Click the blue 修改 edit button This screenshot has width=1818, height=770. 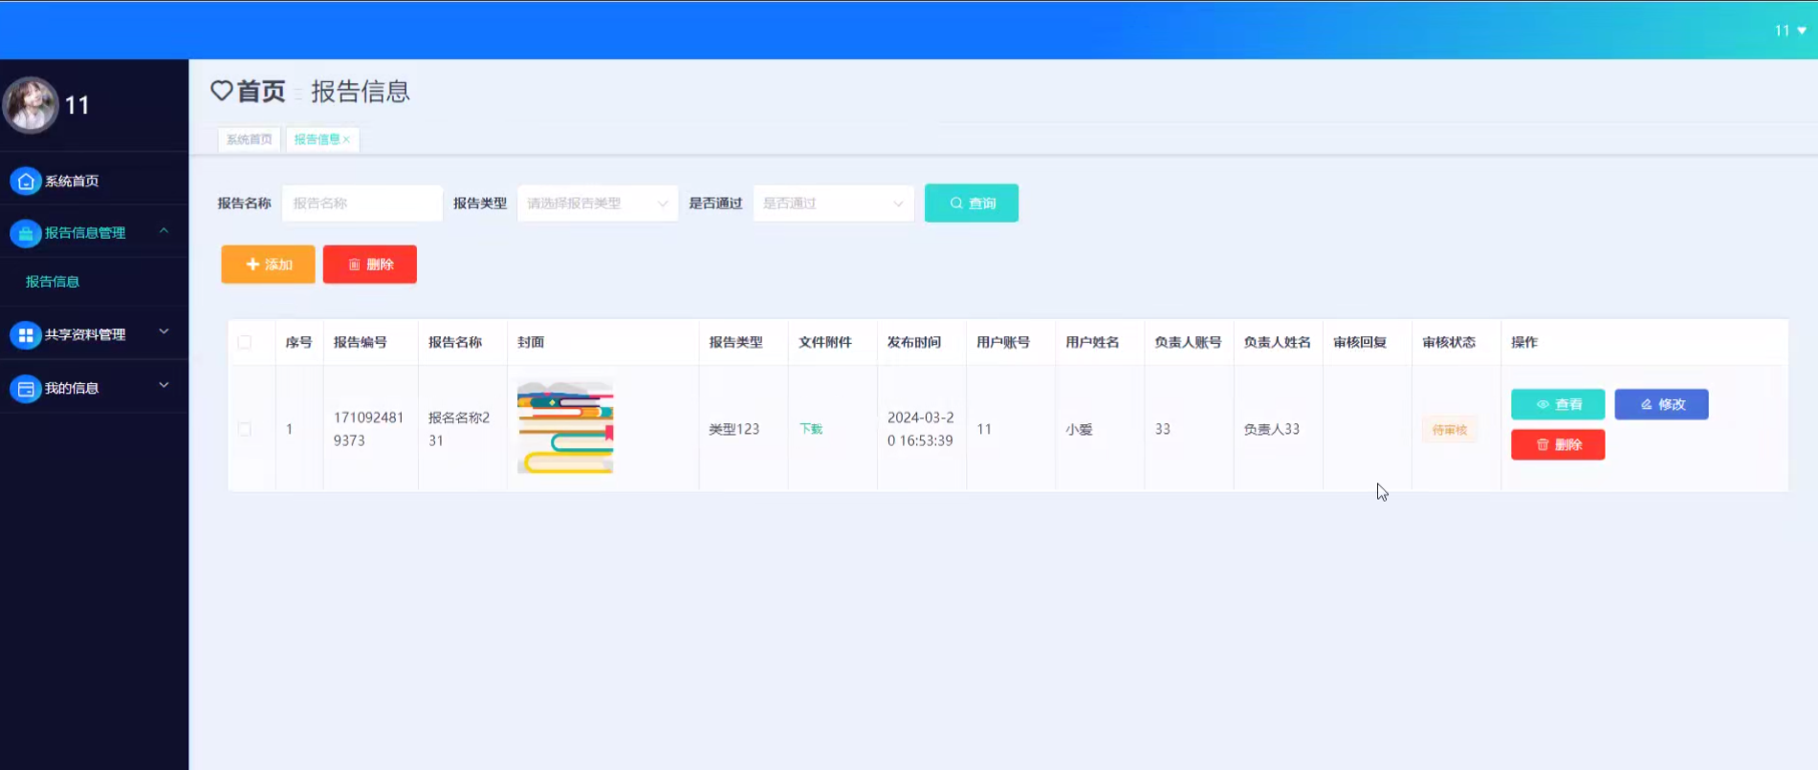pos(1661,404)
